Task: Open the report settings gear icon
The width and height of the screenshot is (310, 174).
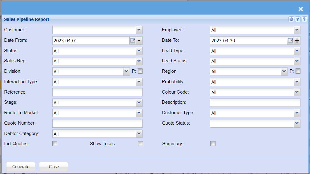Action: [x=291, y=19]
